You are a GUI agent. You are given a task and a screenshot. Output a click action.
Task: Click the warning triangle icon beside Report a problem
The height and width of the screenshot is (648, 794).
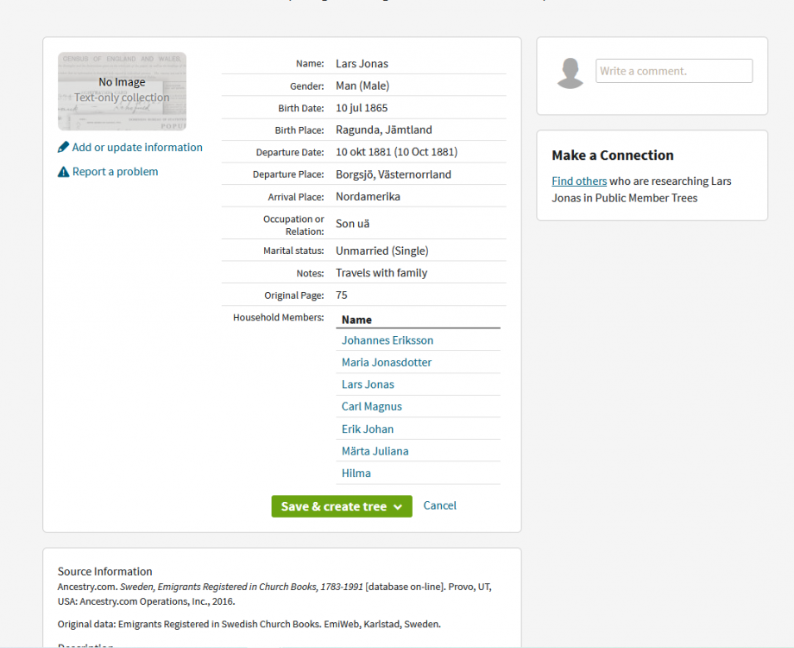(x=63, y=172)
